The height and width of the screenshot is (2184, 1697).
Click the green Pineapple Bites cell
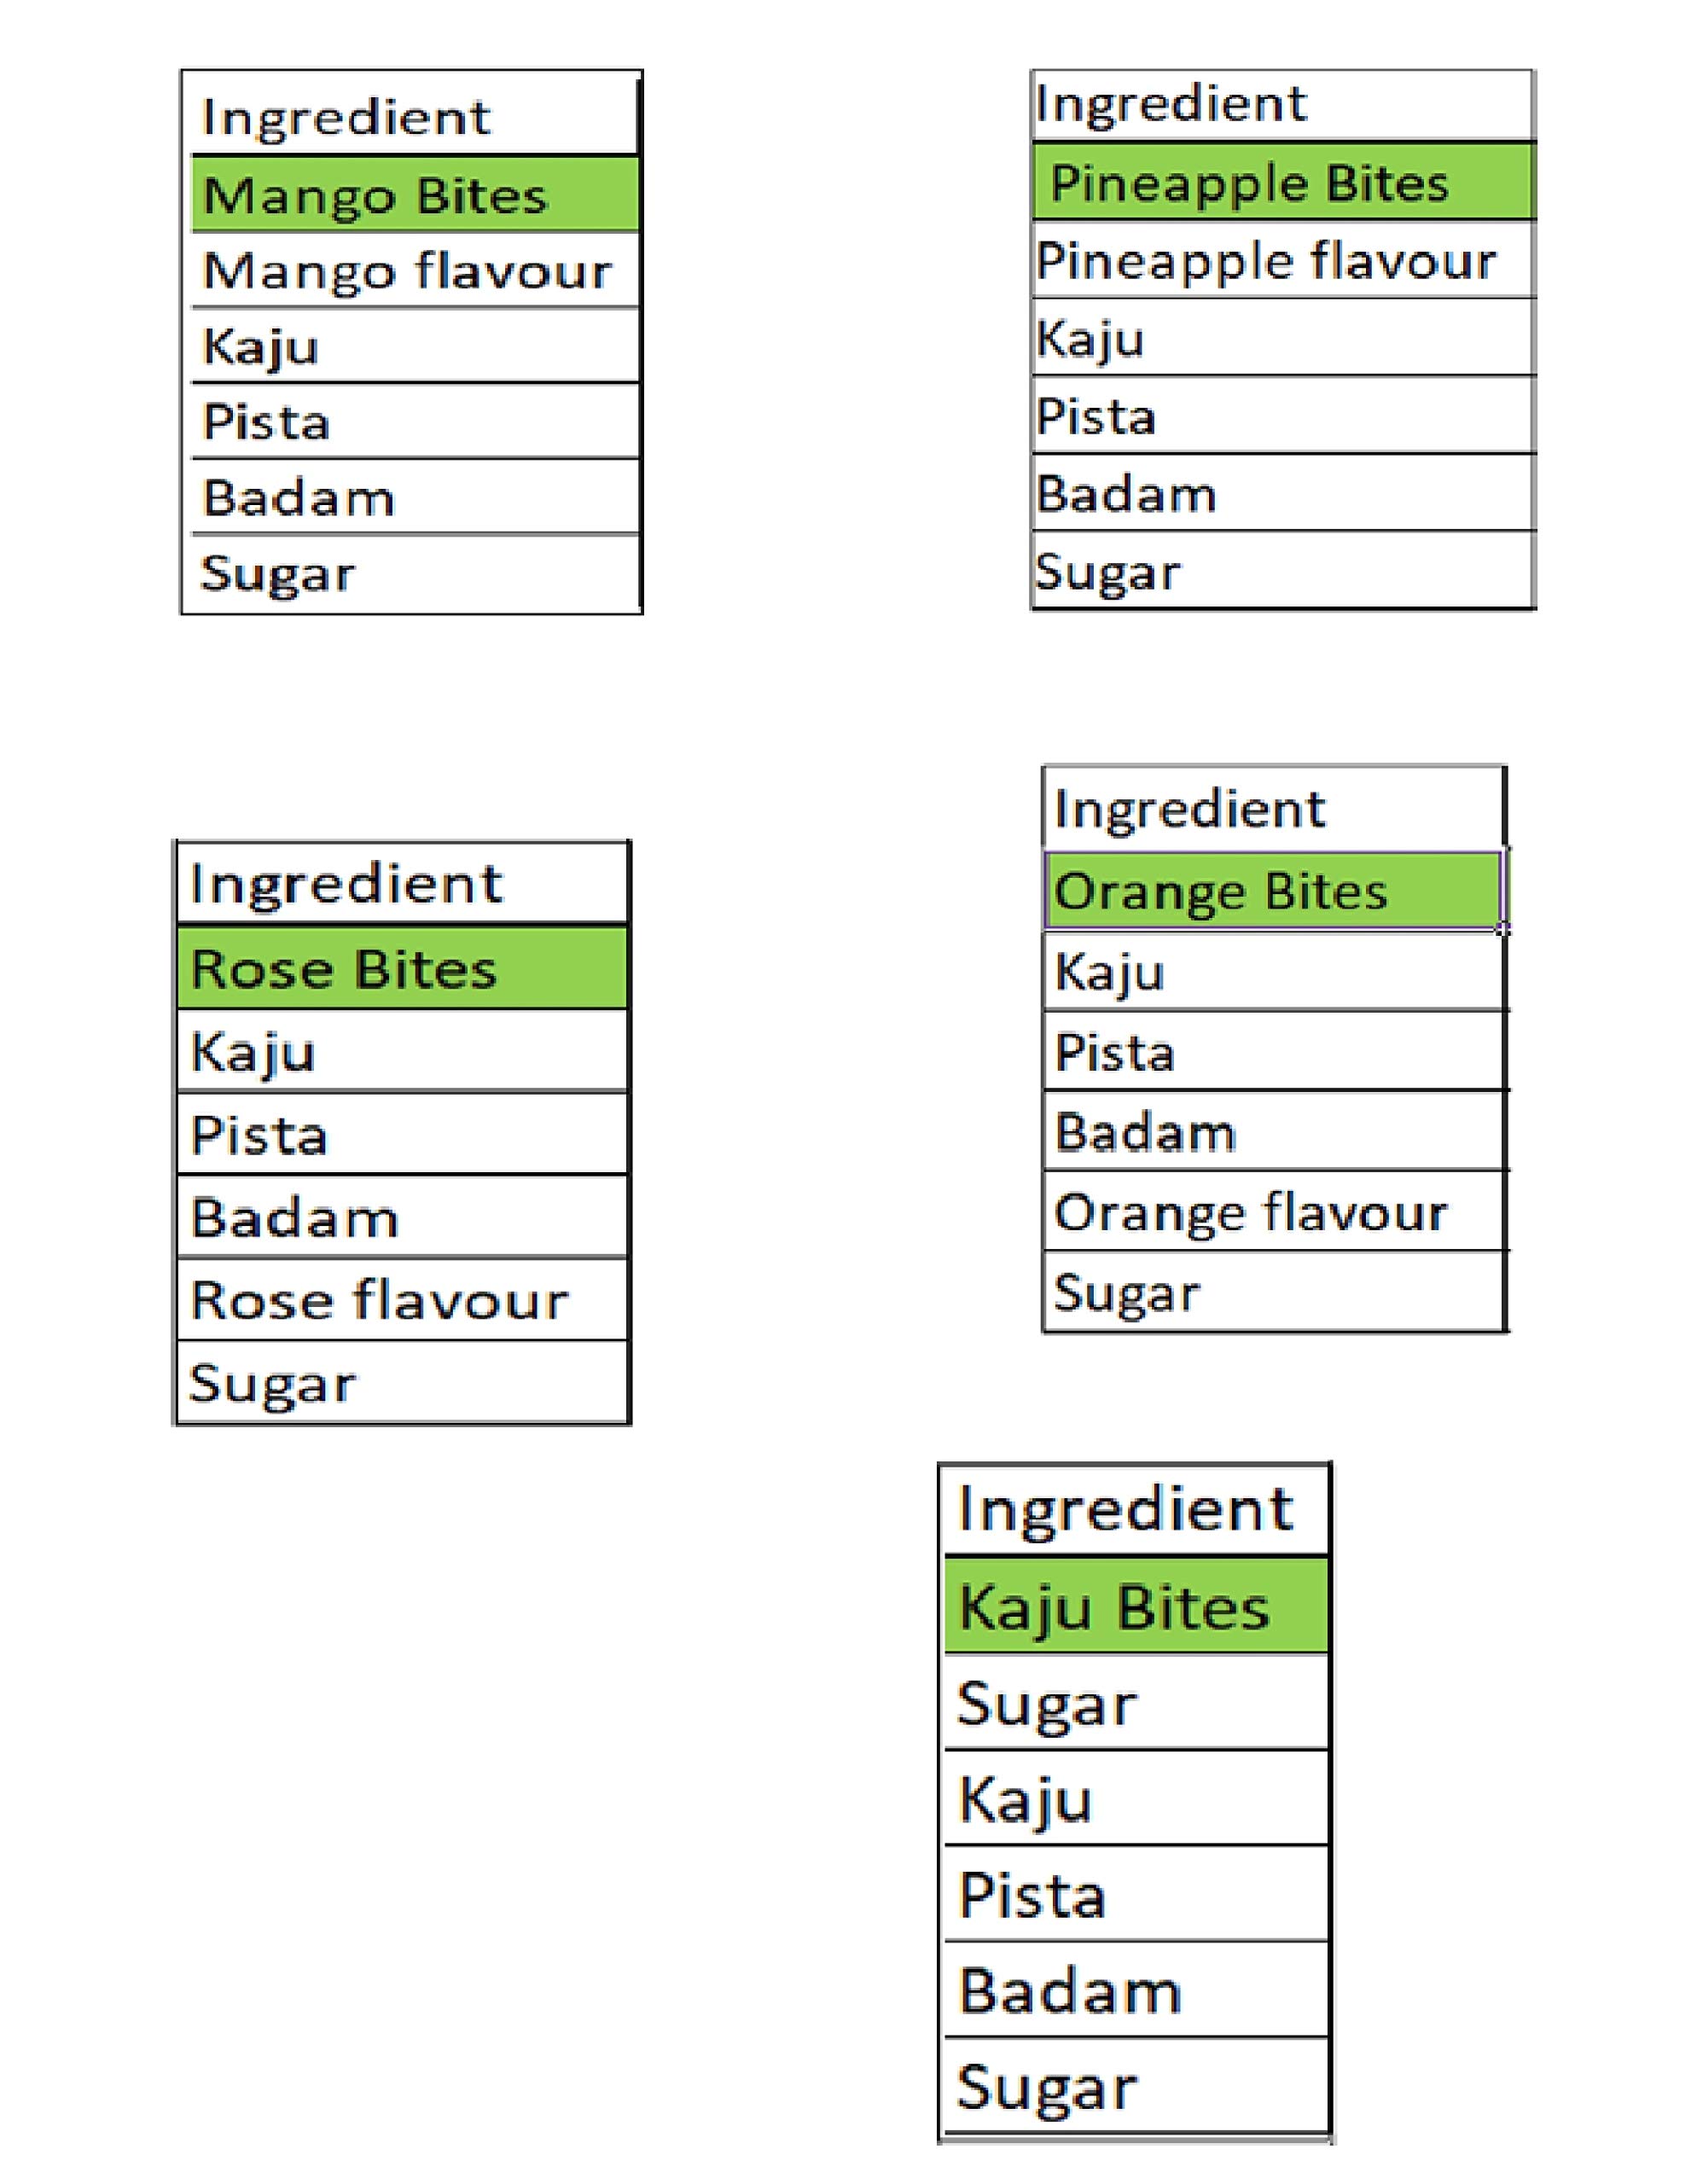coord(1282,183)
